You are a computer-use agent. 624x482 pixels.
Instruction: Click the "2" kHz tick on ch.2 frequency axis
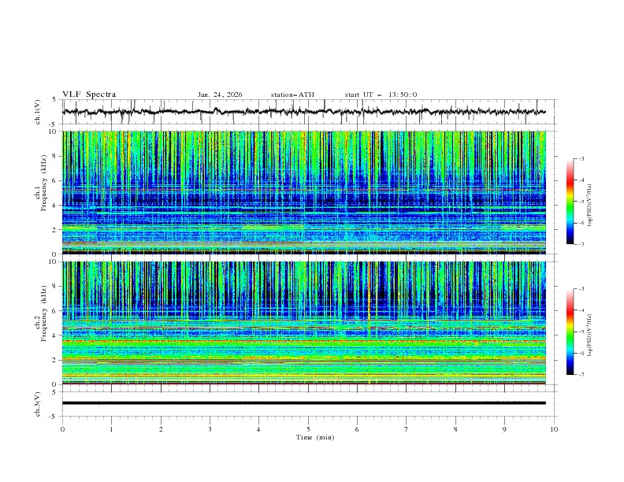coord(55,360)
